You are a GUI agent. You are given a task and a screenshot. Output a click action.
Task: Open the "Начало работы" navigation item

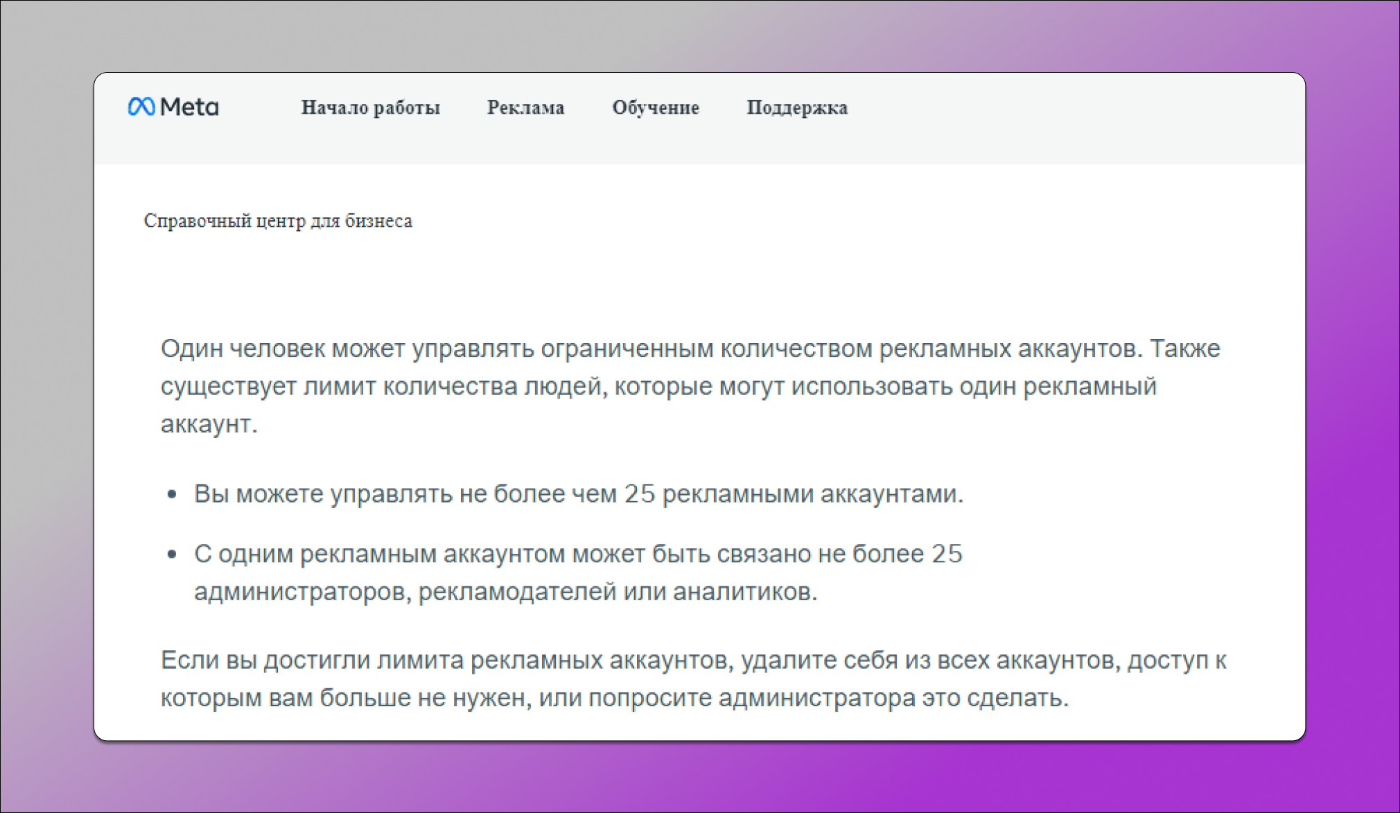[371, 108]
